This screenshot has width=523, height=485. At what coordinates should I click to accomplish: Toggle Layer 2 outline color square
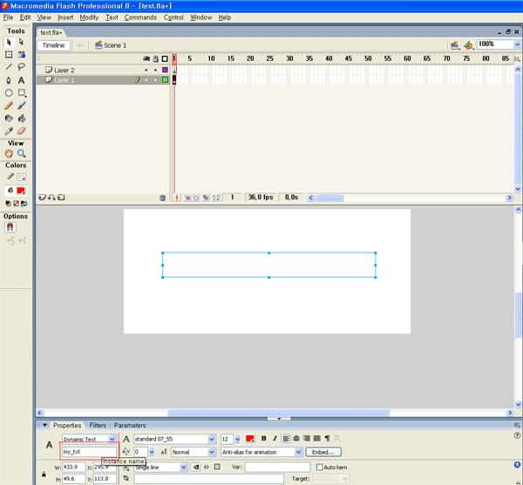tap(165, 70)
